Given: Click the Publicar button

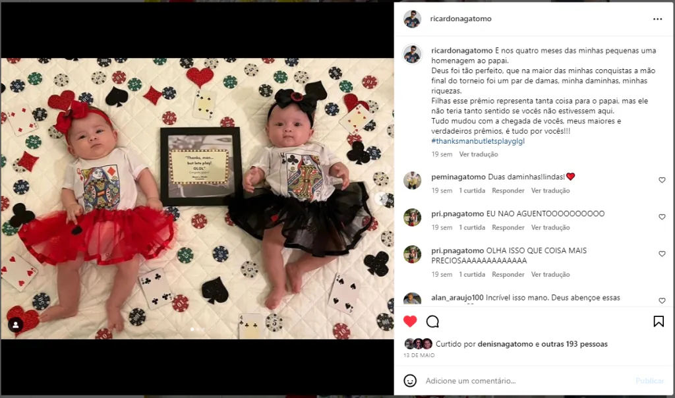Looking at the screenshot, I should (x=649, y=381).
